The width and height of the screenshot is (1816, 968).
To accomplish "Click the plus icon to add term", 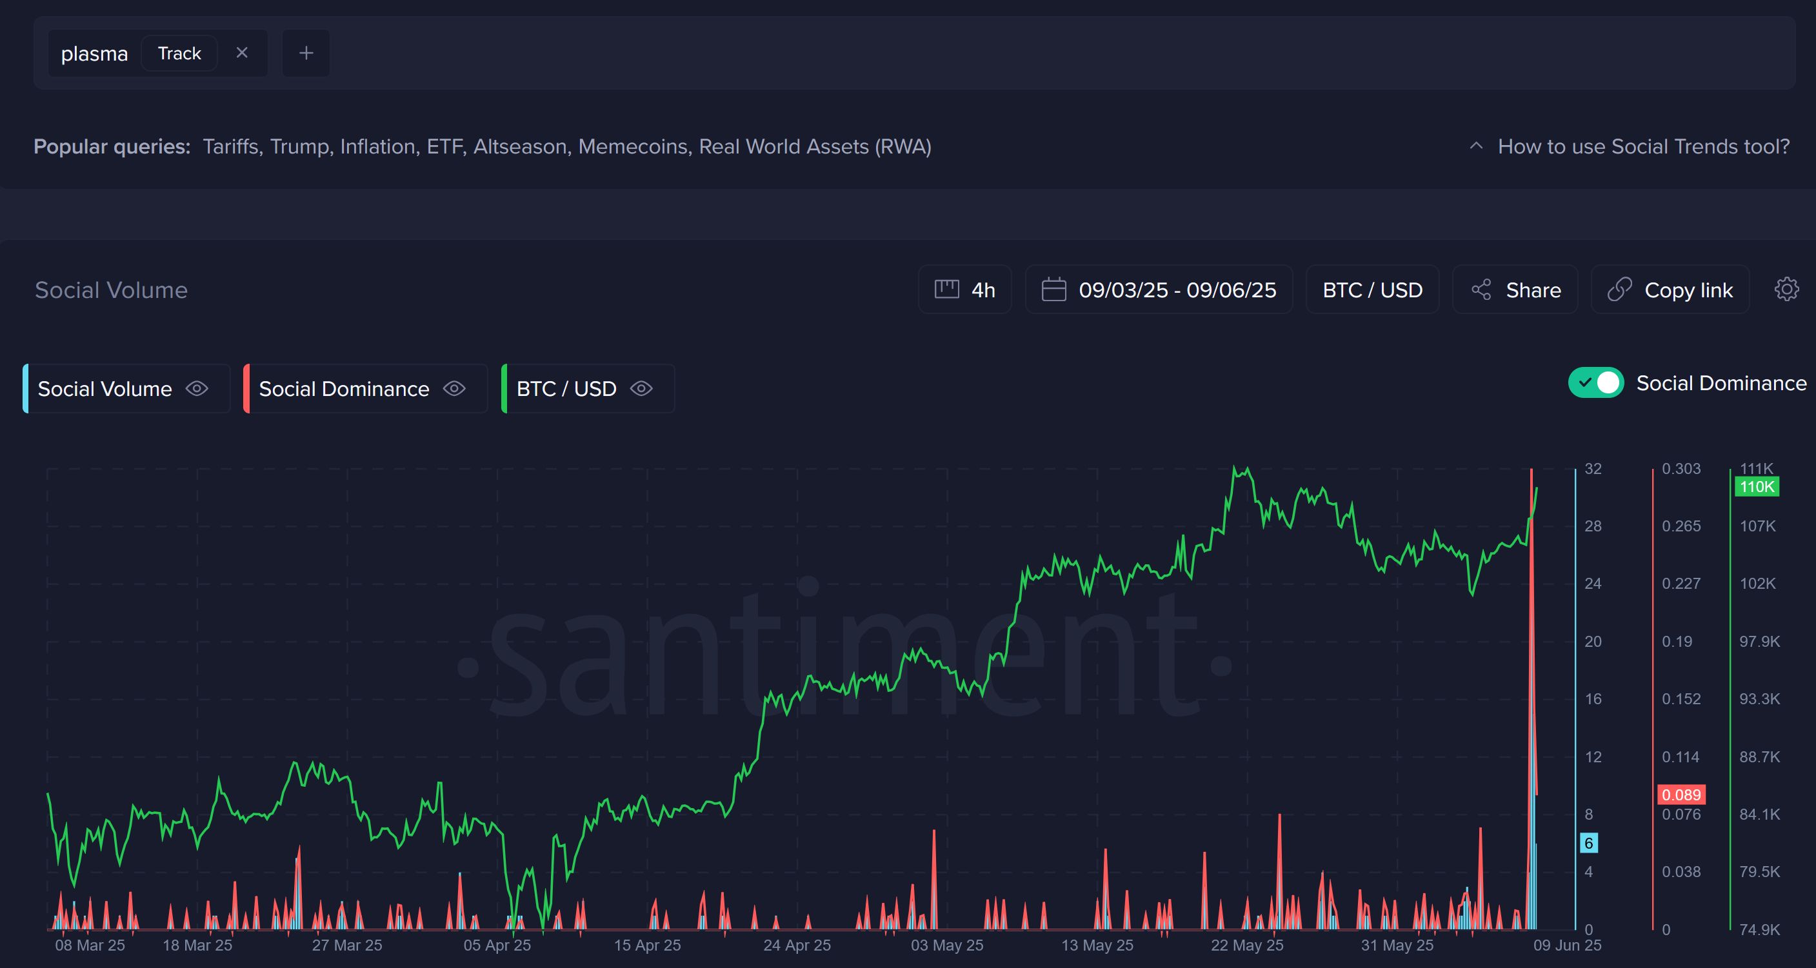I will click(306, 53).
